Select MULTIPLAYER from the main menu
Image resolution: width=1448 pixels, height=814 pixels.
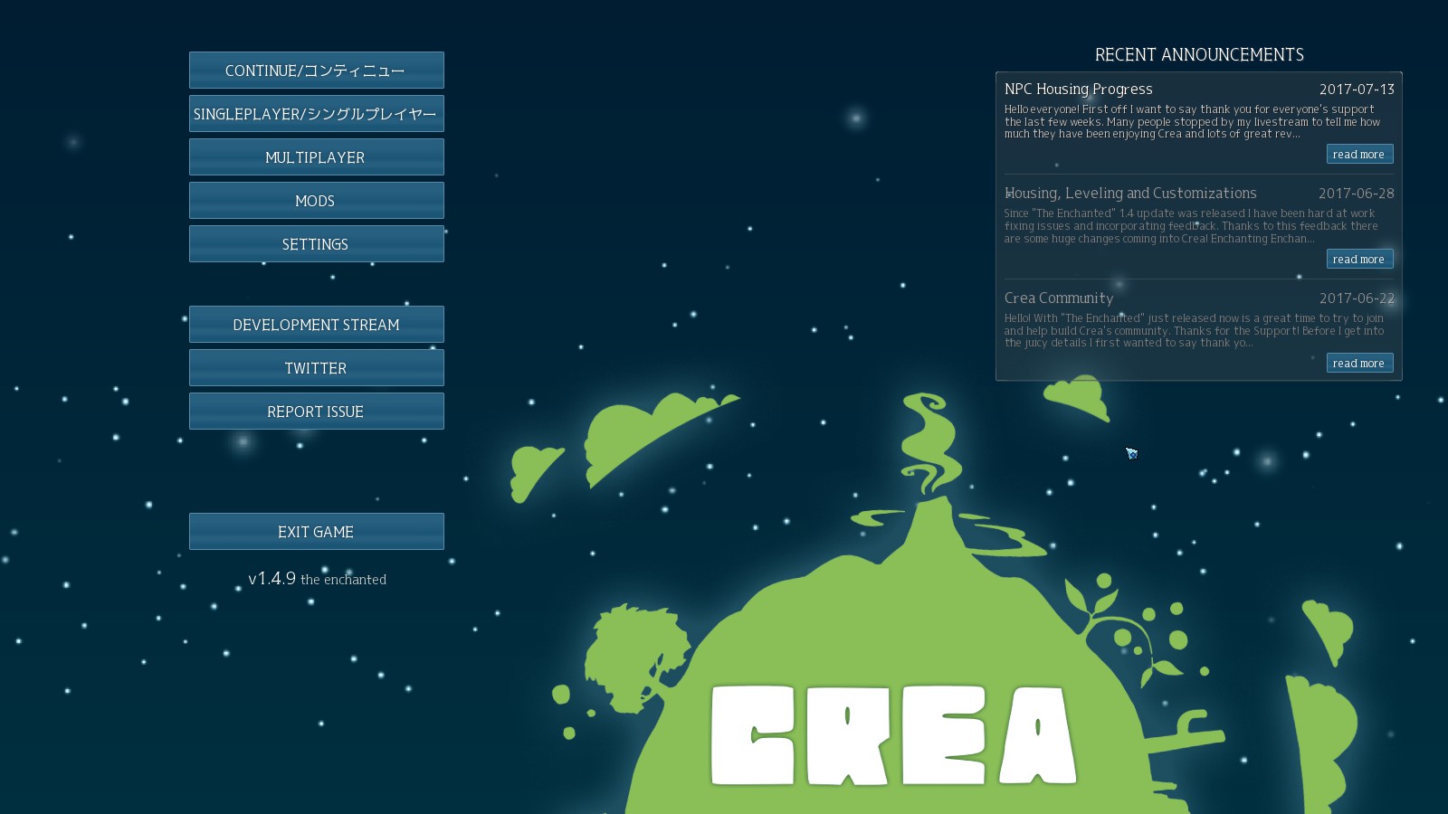coord(316,156)
